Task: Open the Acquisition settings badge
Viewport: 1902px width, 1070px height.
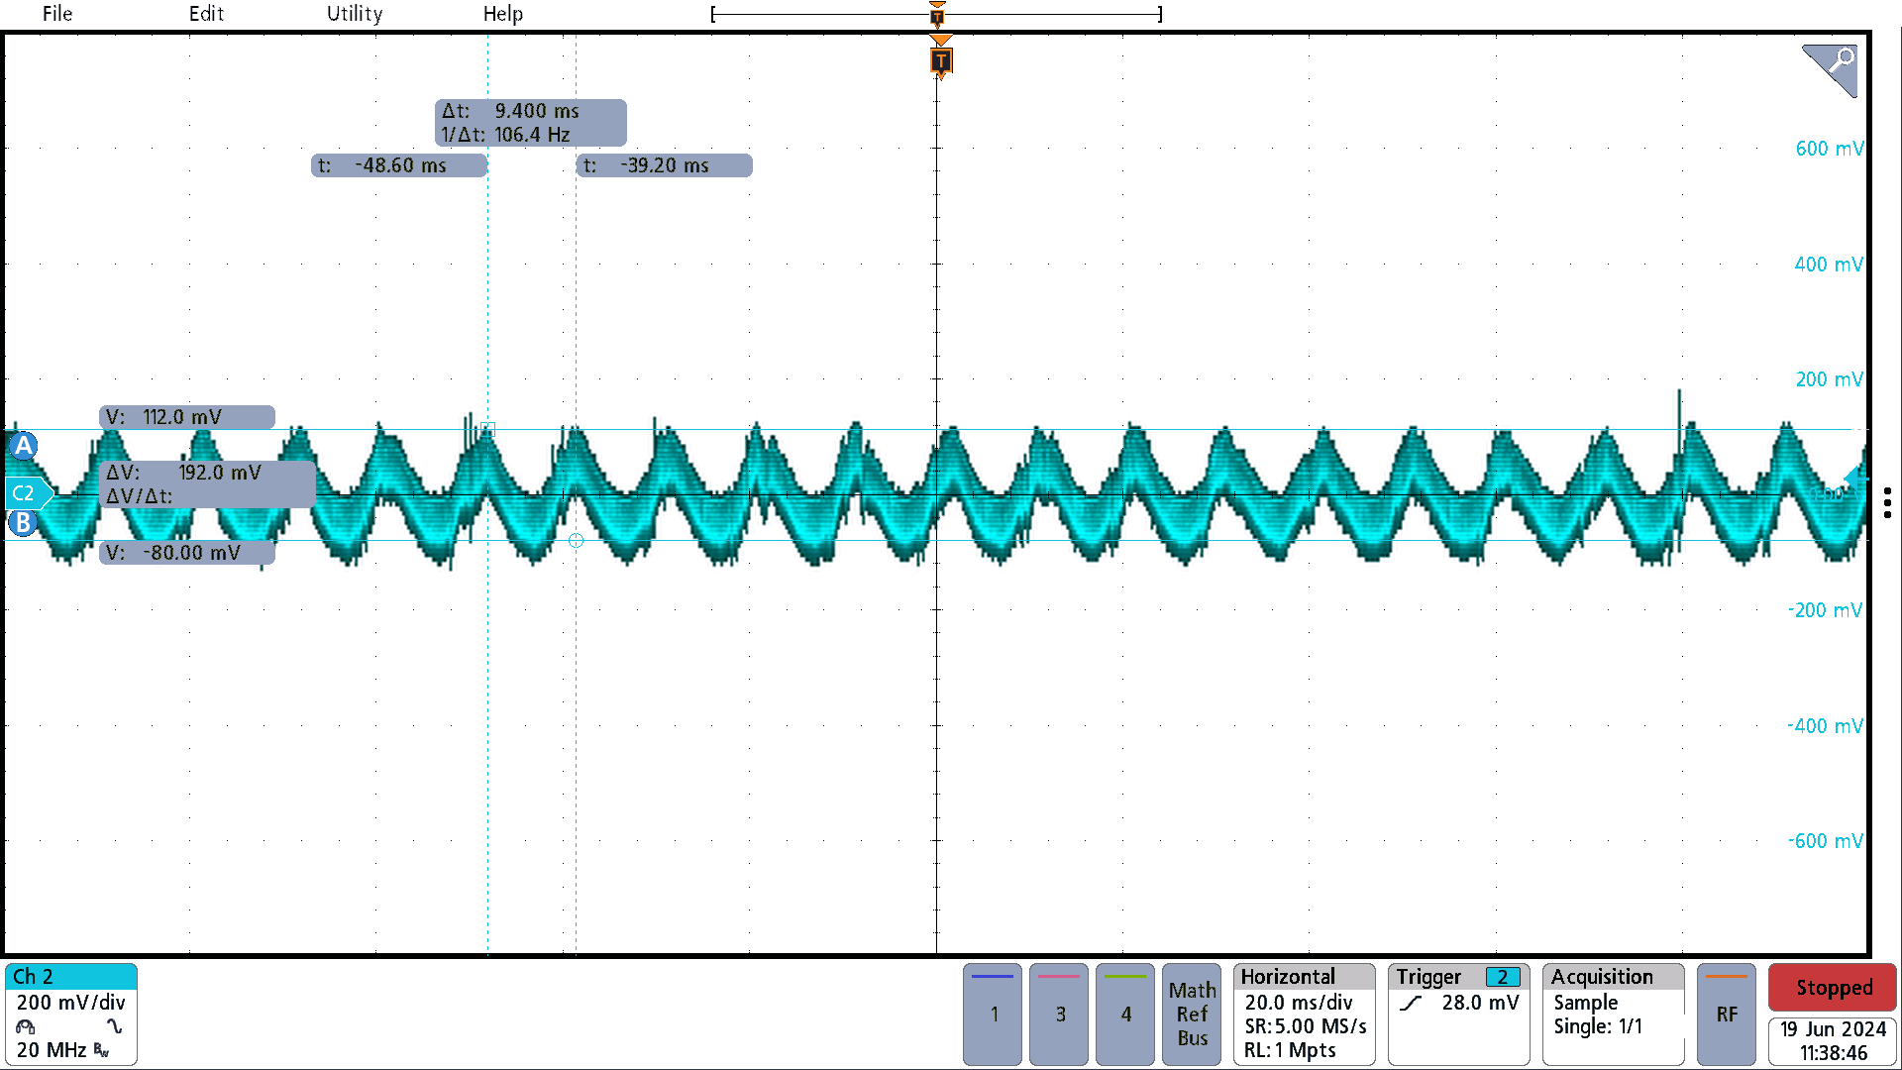Action: 1614,1014
